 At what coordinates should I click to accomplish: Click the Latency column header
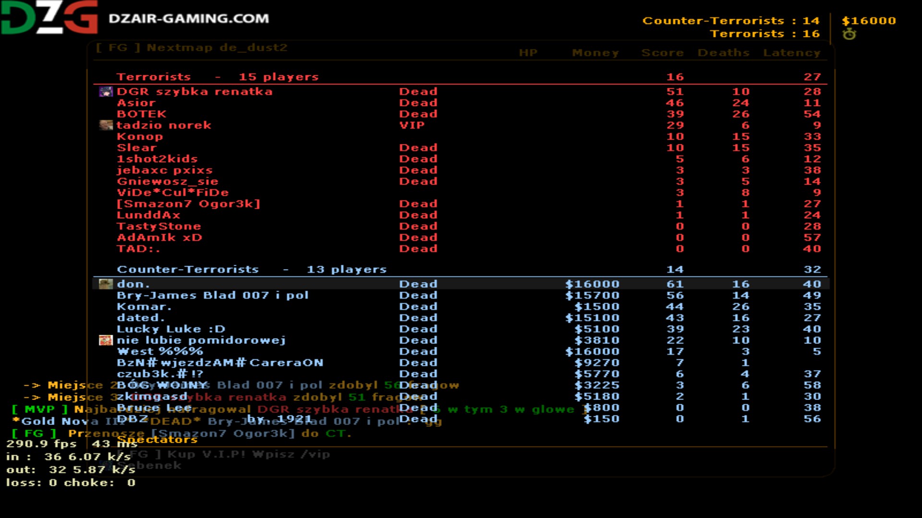point(791,53)
